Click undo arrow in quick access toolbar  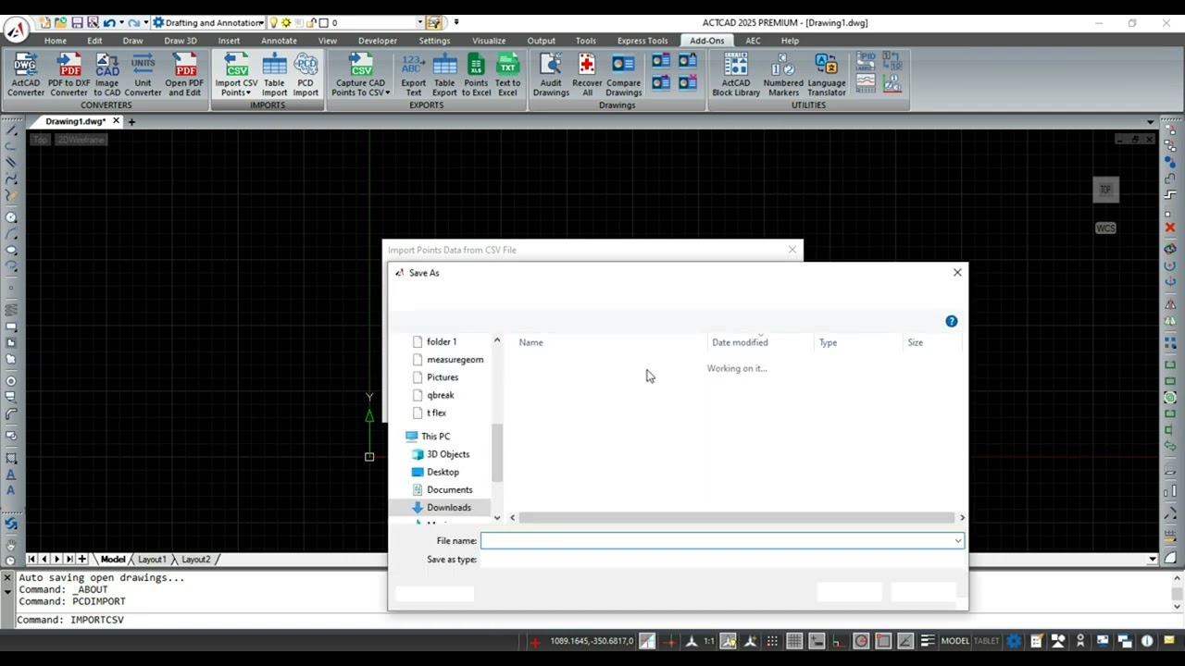coord(109,22)
